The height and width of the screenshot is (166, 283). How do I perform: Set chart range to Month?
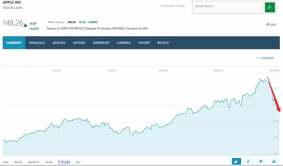click(x=34, y=162)
